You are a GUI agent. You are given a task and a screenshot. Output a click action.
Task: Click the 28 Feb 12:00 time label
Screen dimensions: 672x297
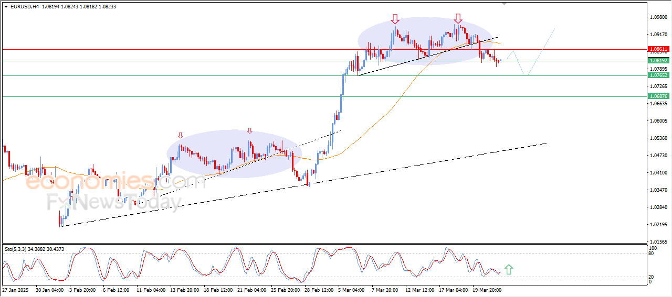[x=319, y=289]
